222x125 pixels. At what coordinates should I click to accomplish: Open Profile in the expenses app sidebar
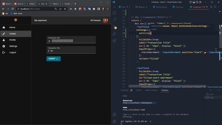(x=16, y=40)
